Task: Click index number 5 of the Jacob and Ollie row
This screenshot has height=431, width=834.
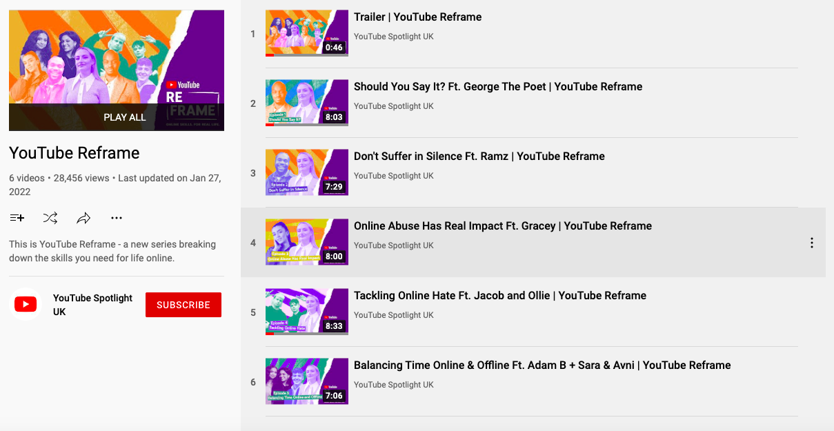Action: click(253, 312)
